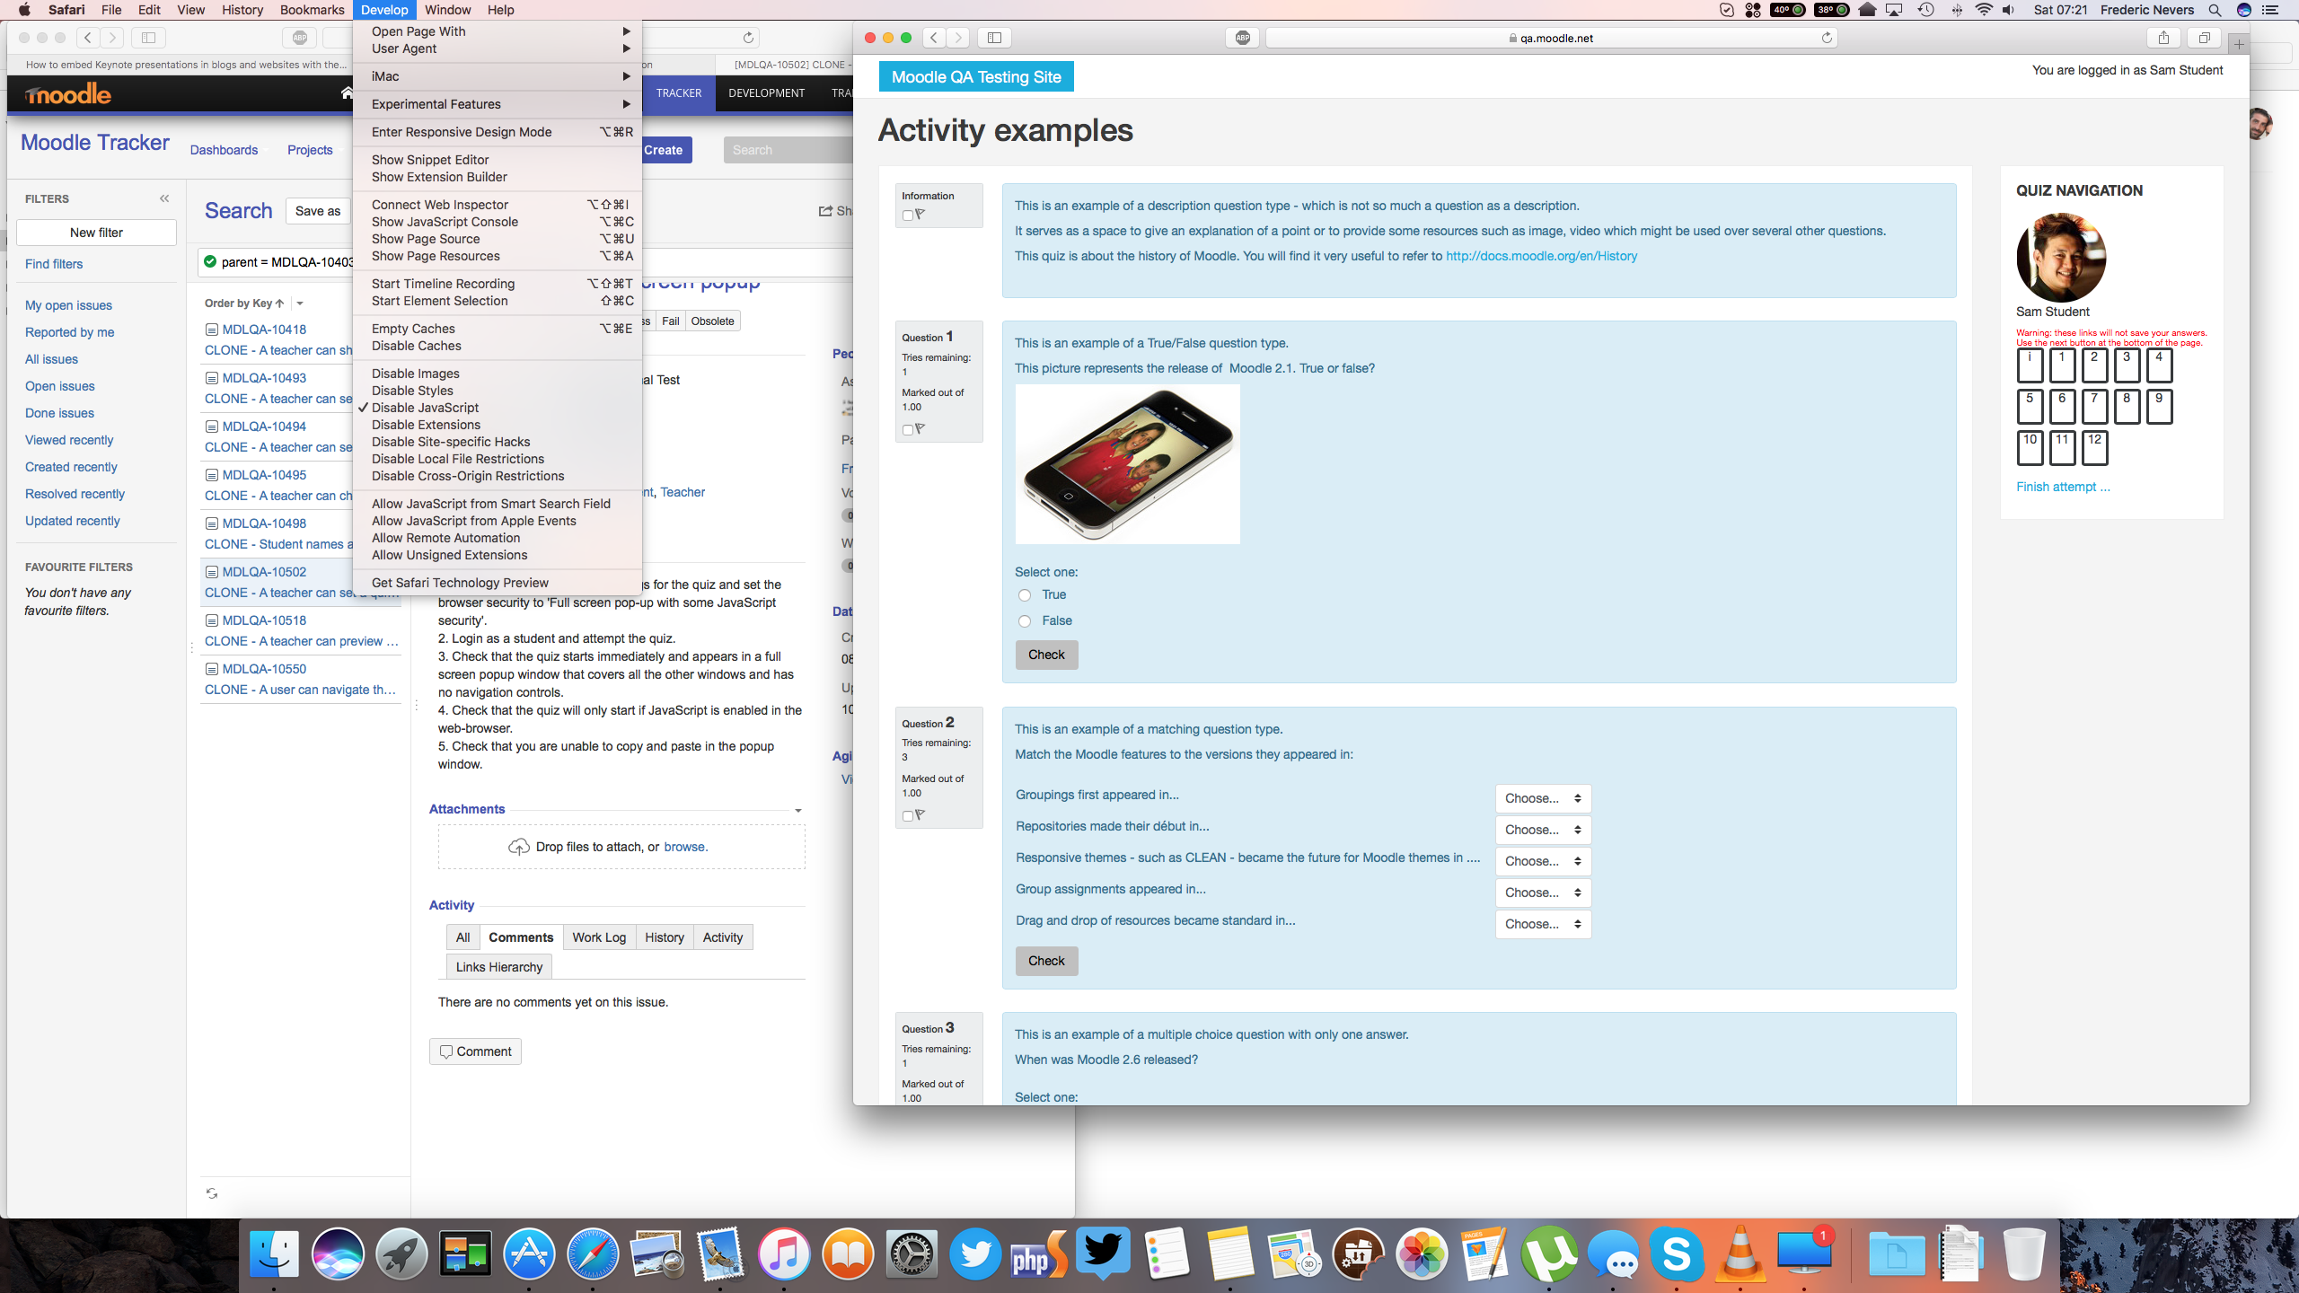Choose Enter Responsive Design Mode
Viewport: 2299px width, 1293px height.
pos(498,132)
